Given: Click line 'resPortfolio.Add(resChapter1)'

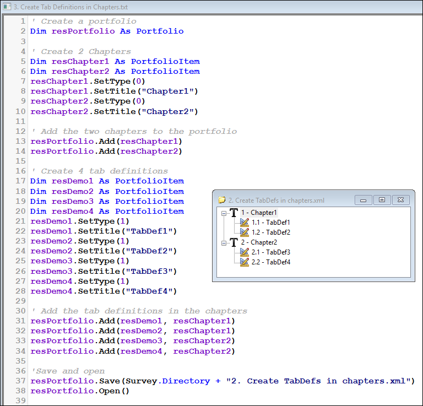Looking at the screenshot, I should 106,142.
